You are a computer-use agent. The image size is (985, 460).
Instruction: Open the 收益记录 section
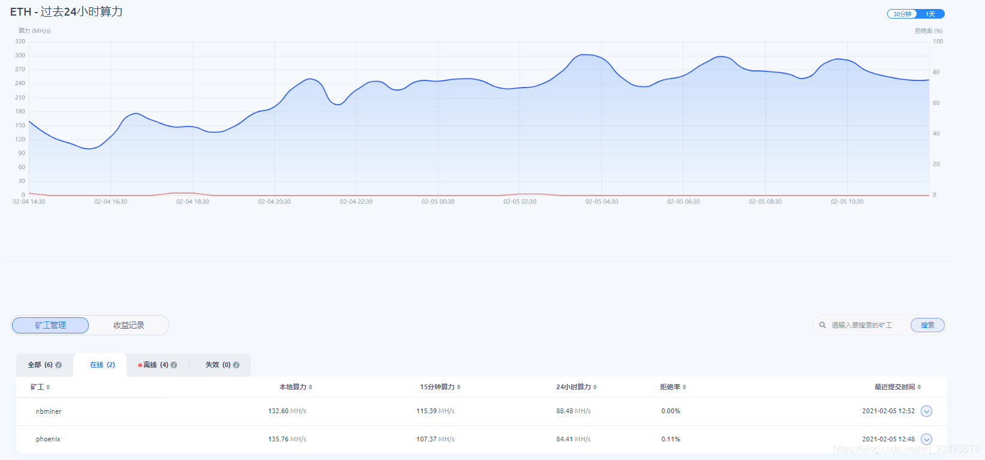[129, 325]
